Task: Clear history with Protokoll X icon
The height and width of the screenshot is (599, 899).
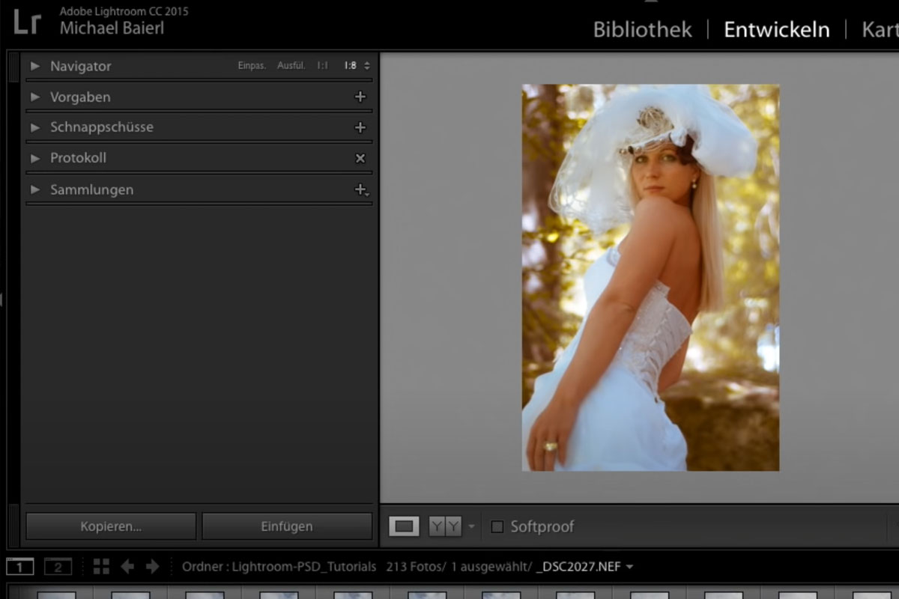Action: (x=360, y=158)
